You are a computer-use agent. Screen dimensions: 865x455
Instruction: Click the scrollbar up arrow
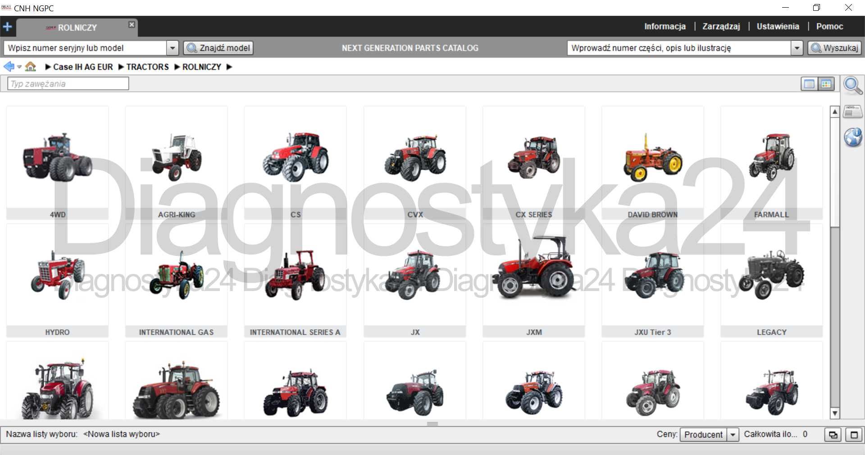point(835,112)
